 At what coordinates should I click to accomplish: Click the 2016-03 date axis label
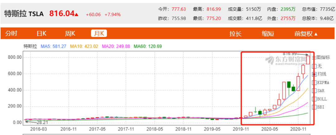point(39,129)
